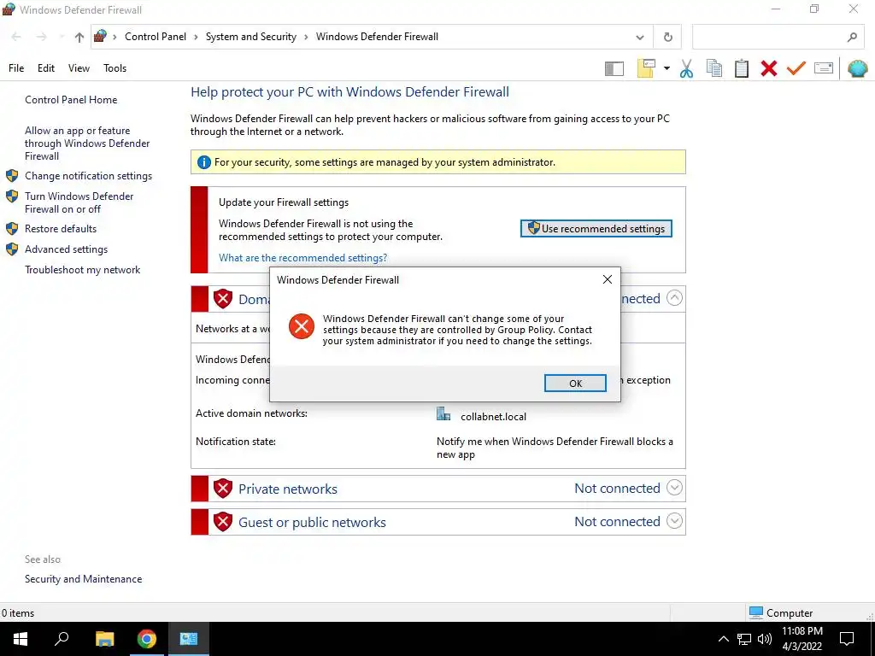Click the collabnet.local network name
Screen dimensions: 875x656
[493, 417]
